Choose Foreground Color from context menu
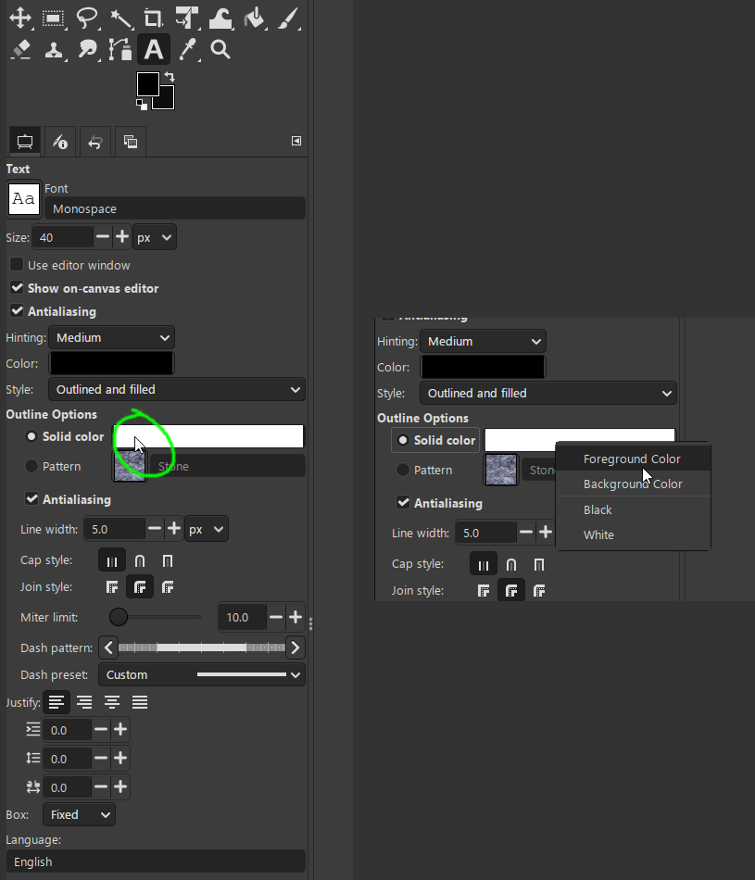 point(634,459)
